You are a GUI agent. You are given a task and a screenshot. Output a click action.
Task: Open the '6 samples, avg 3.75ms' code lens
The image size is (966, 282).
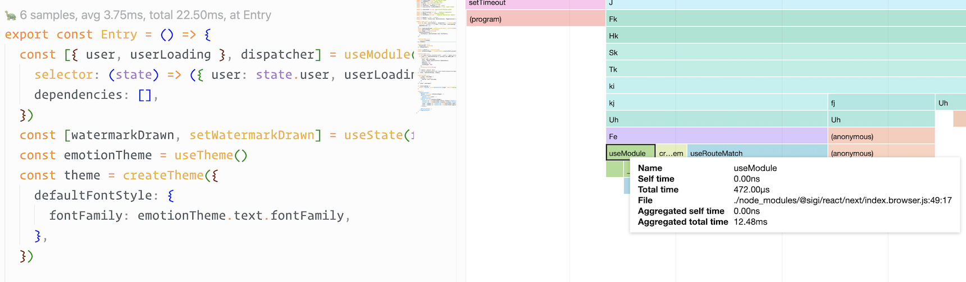point(145,15)
